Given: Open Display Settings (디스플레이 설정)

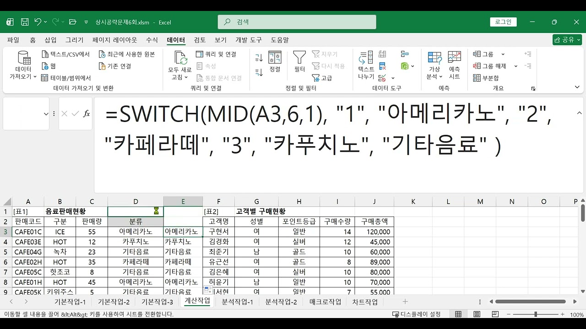Looking at the screenshot, I should 417,314.
